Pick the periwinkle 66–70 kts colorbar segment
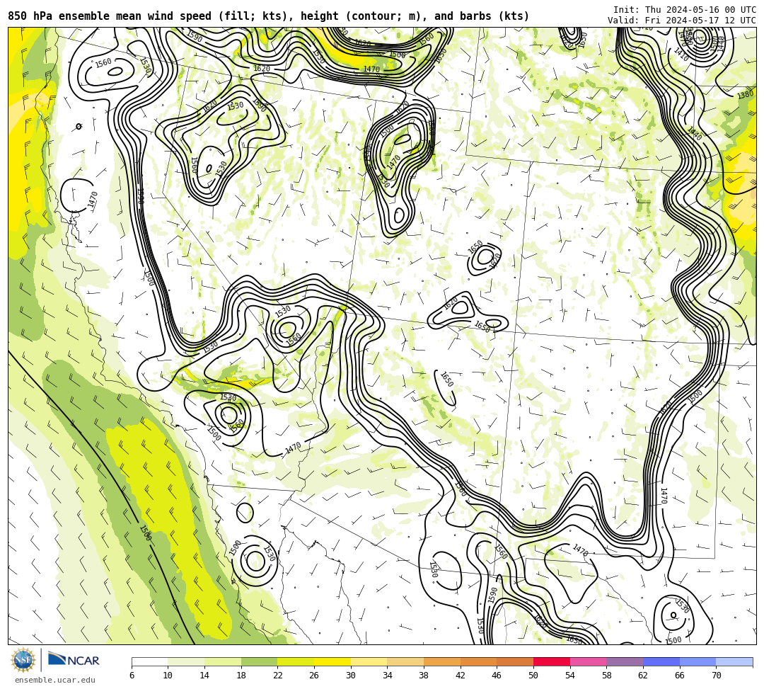Viewport: 764px width, 689px height. pyautogui.click(x=698, y=661)
